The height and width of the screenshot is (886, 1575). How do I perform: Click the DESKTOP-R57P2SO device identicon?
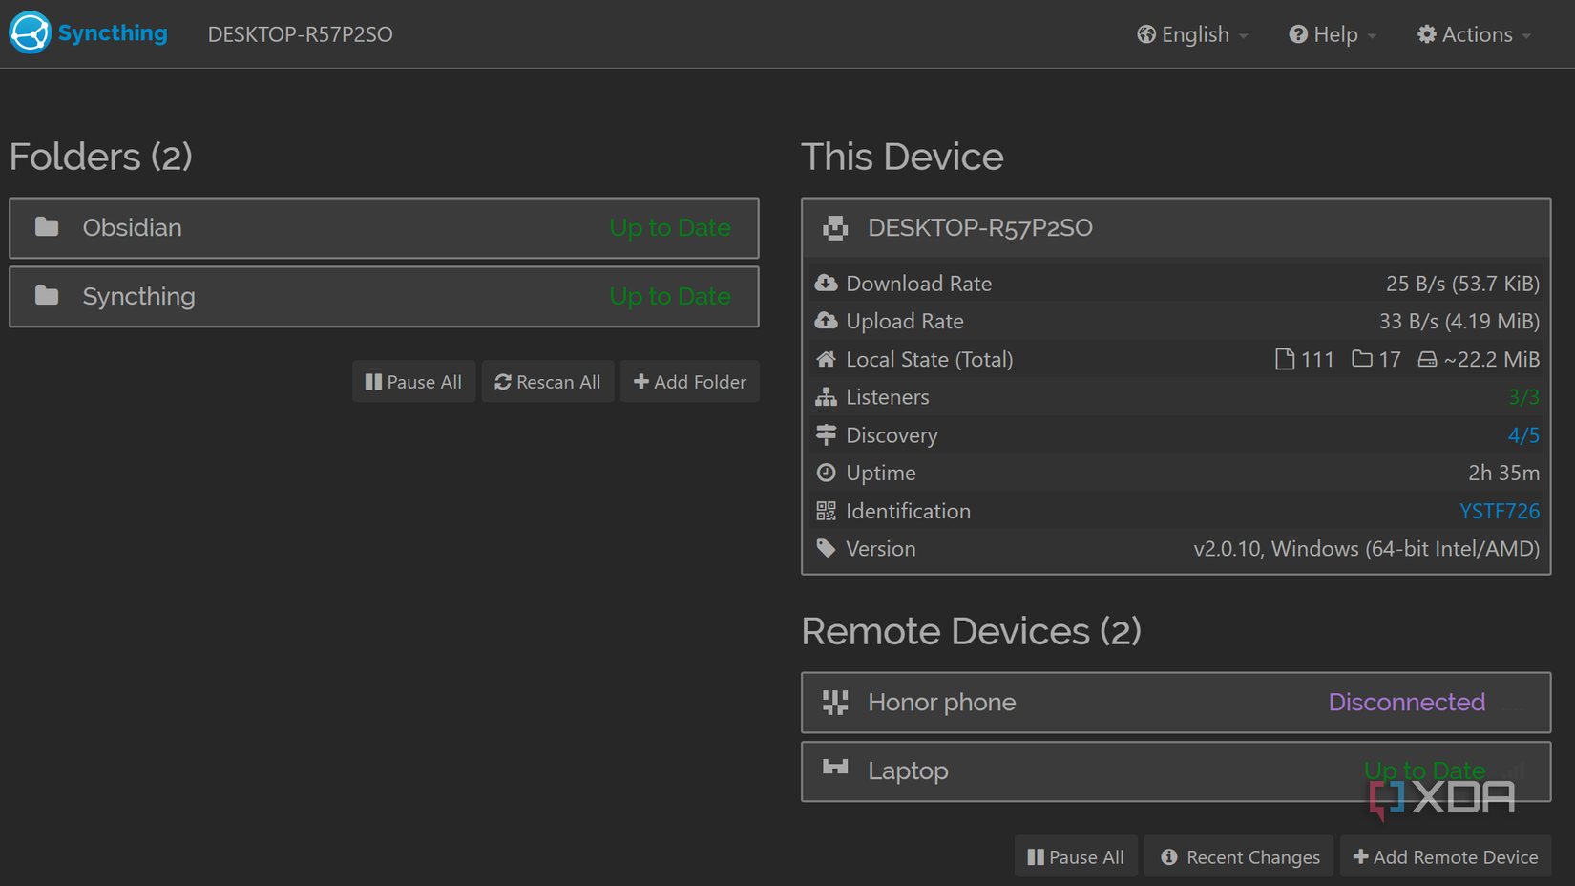[x=835, y=227]
